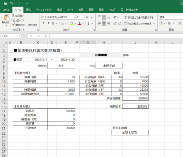Open the font size dropdown showing 11
The image size is (183, 157).
(83, 17)
